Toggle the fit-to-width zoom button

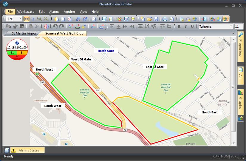click(27, 19)
